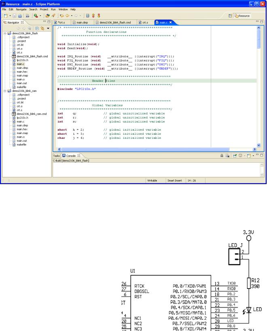Open the Window menu
Screen dimensions: 267x331
[63, 9]
